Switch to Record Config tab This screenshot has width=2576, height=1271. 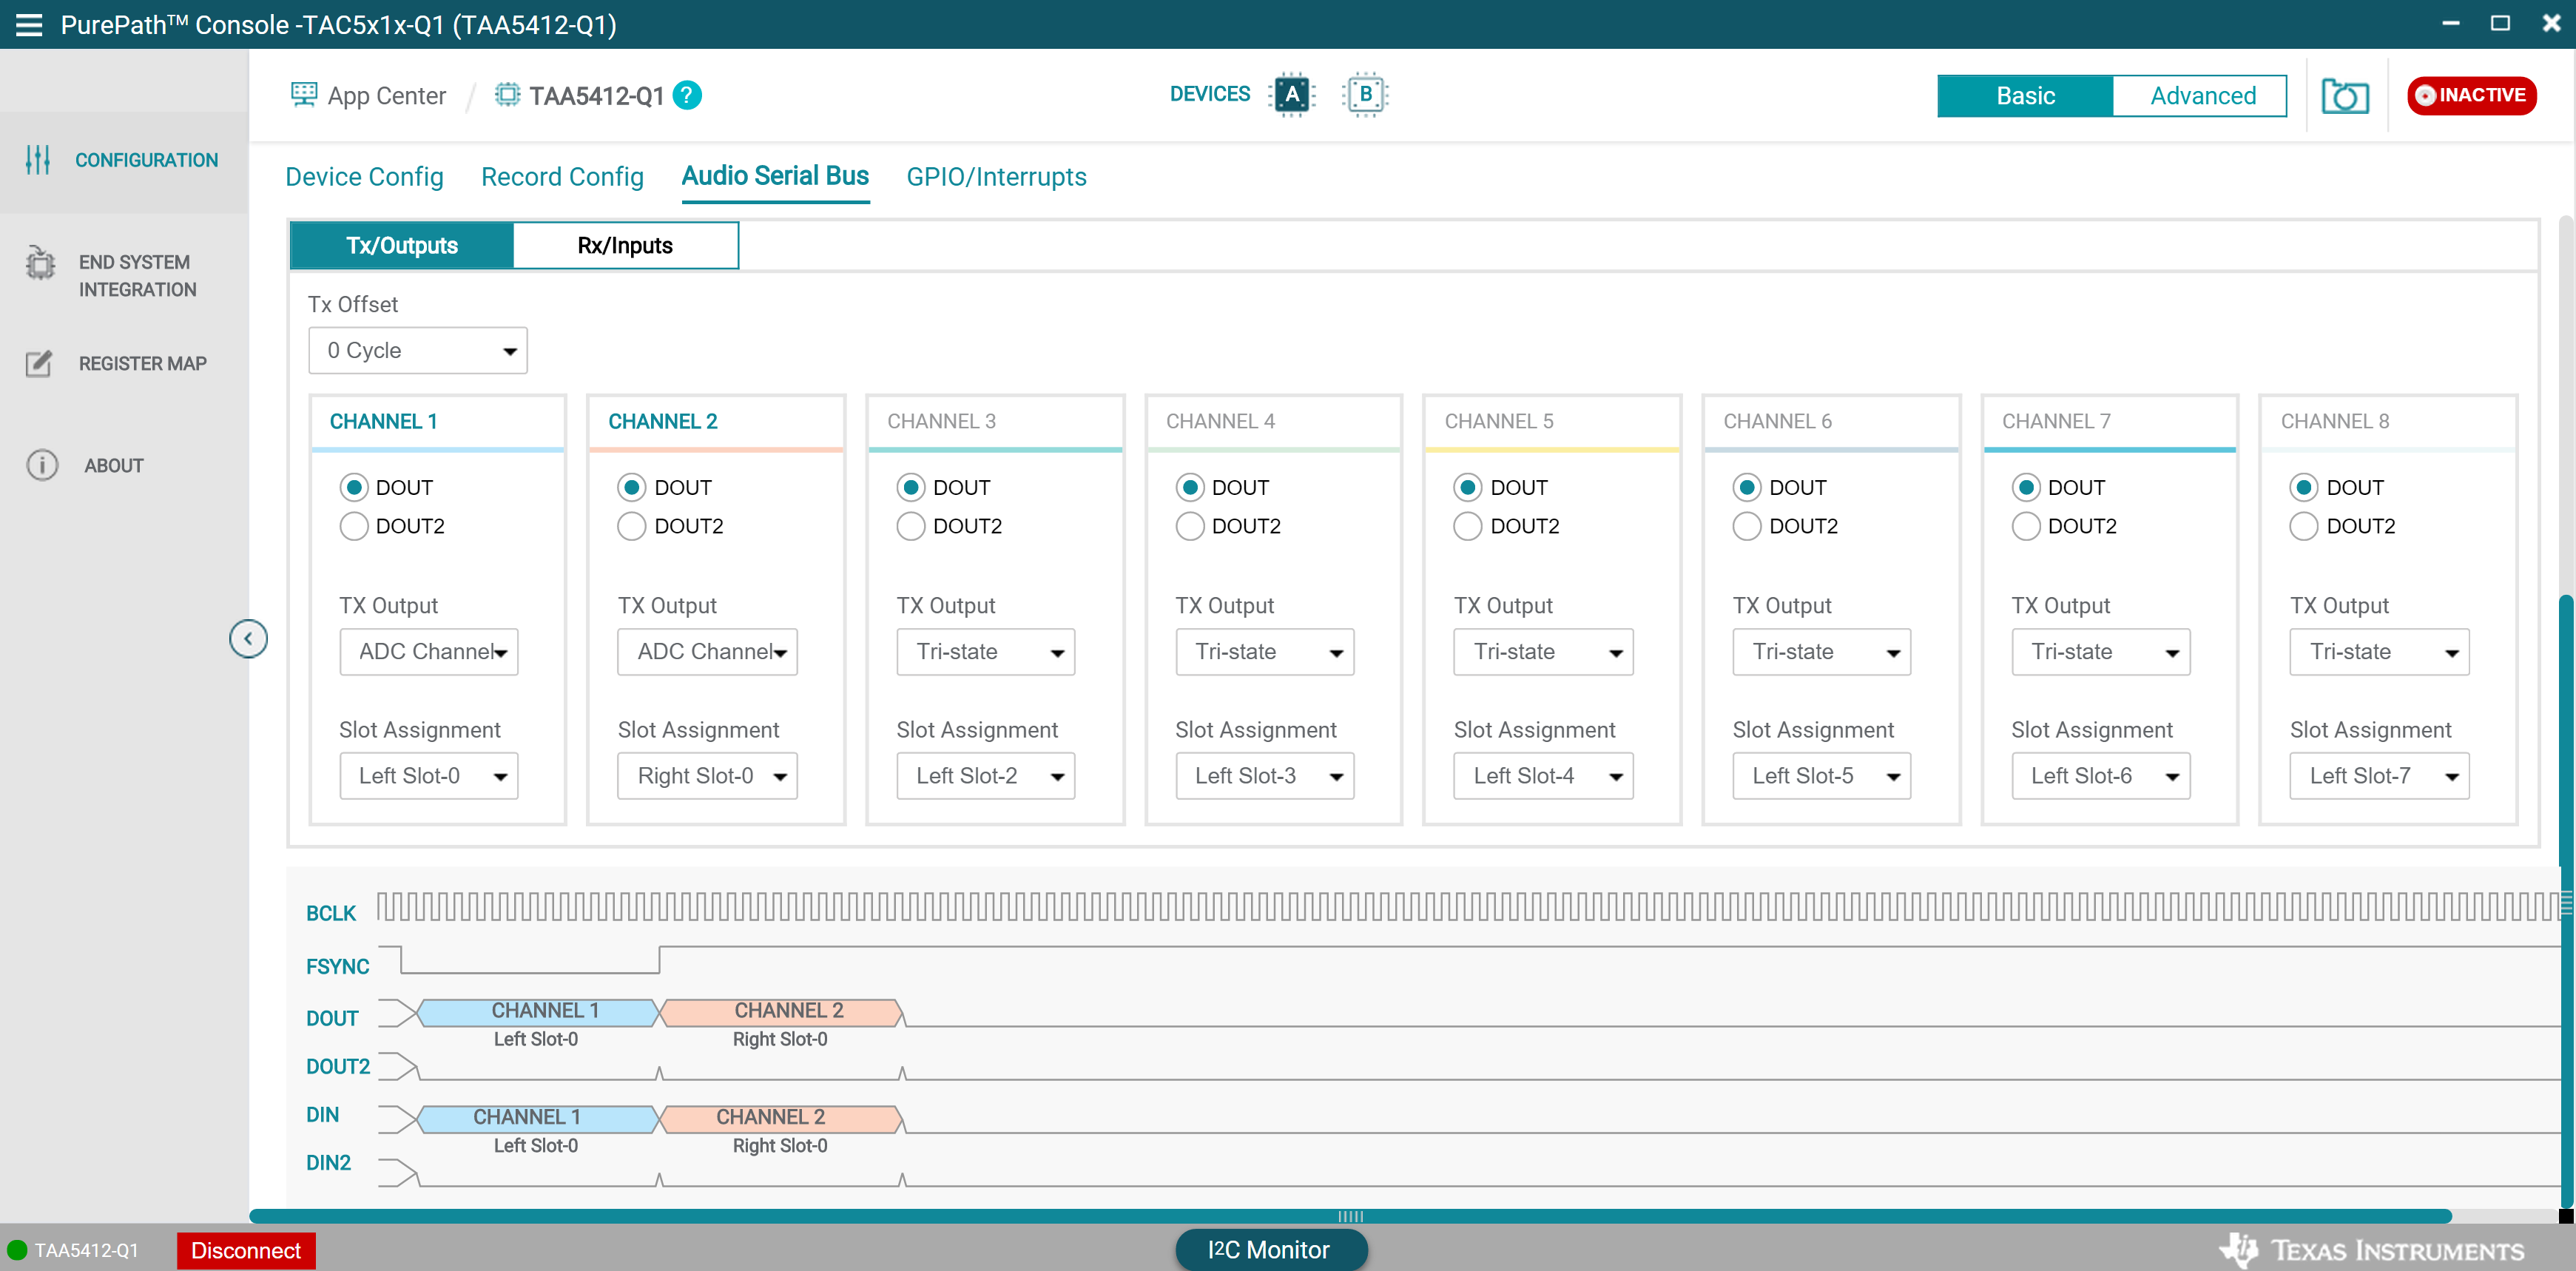tap(562, 176)
